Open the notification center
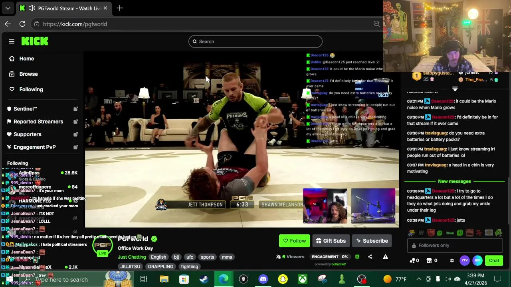This screenshot has height=287, width=511. coord(498,279)
